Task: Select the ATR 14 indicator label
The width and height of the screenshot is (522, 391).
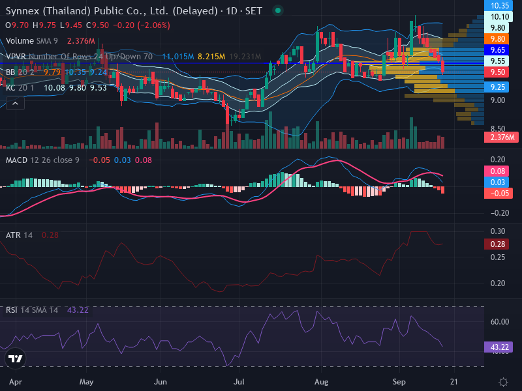Action: (x=19, y=235)
